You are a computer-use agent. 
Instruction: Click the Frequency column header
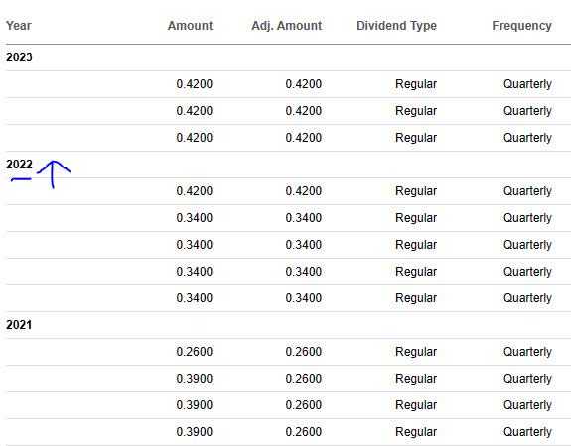click(521, 26)
